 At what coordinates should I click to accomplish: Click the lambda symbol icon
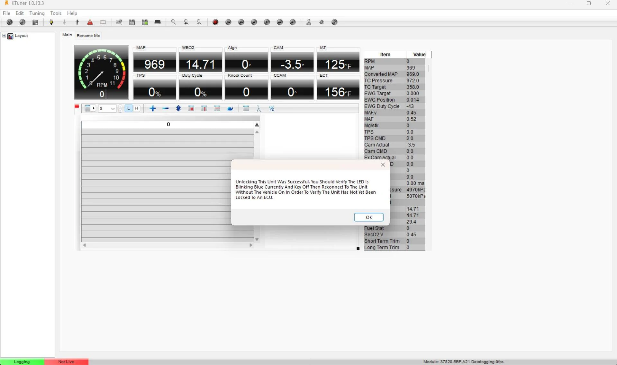(x=259, y=109)
